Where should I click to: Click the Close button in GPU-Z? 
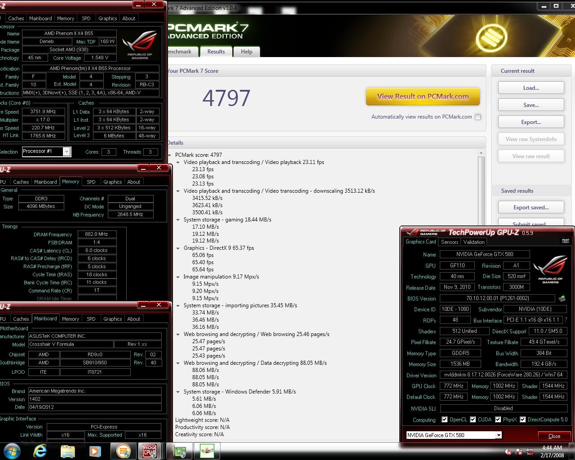coord(554,436)
